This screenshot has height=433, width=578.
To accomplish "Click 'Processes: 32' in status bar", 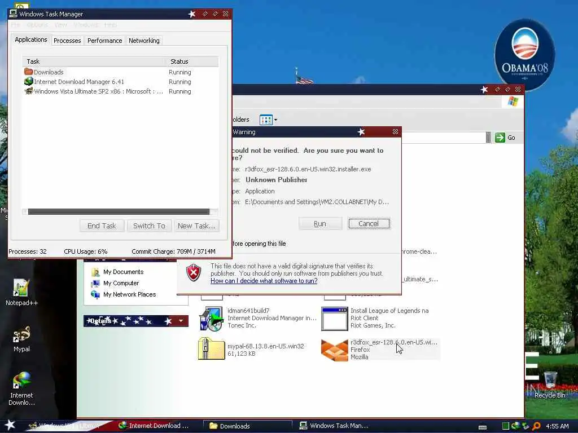I will 28,251.
